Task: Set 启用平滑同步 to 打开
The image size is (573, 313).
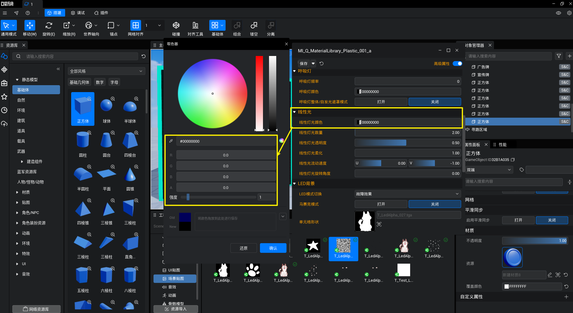Action: point(518,220)
